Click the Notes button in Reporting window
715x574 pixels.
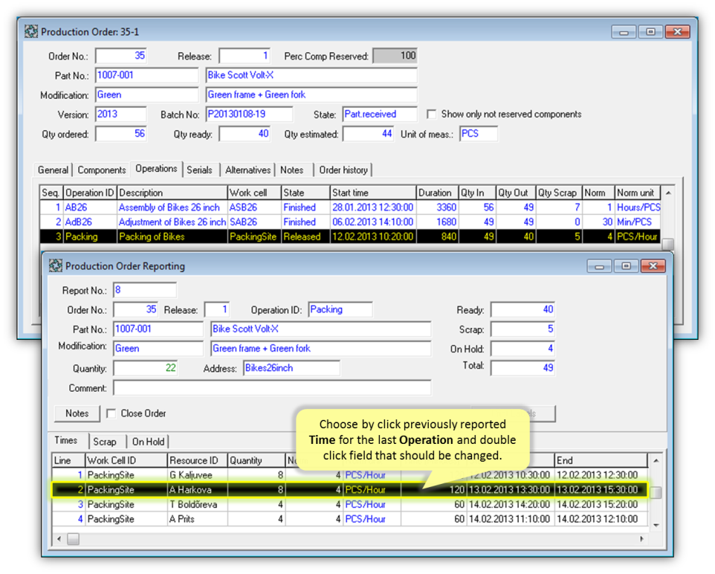click(77, 413)
